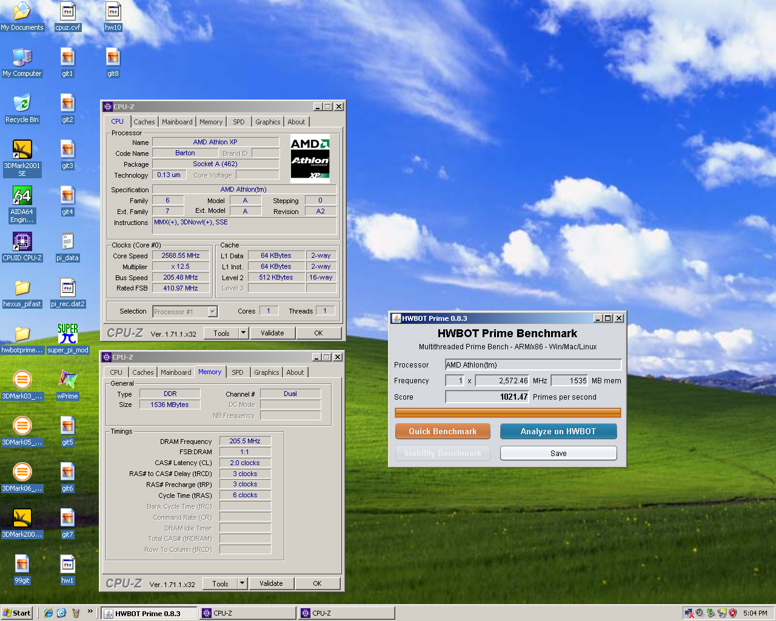776x621 pixels.
Task: Click Analyze on HWBOT button
Action: [558, 431]
